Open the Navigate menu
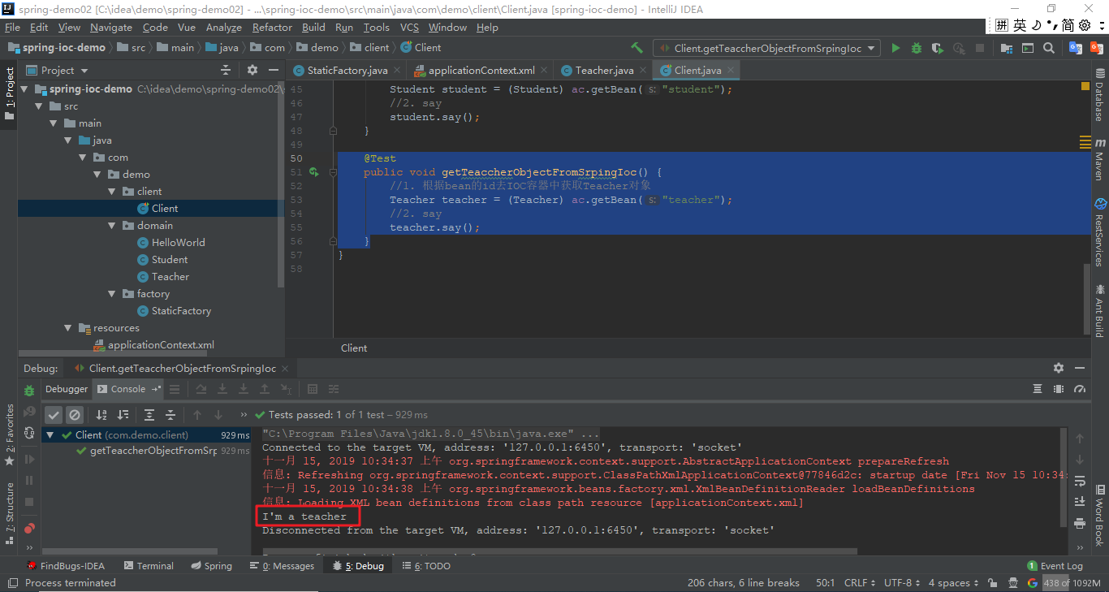 tap(111, 28)
